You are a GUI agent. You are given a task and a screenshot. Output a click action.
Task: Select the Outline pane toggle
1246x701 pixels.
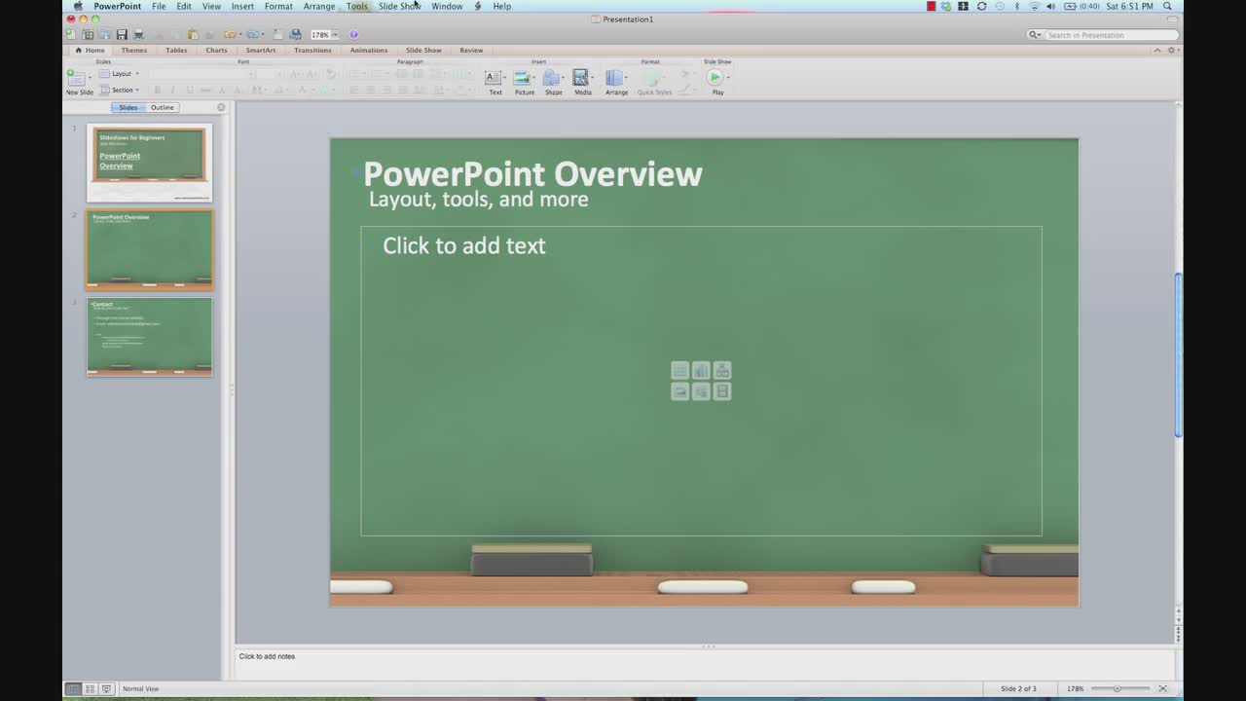pyautogui.click(x=163, y=107)
